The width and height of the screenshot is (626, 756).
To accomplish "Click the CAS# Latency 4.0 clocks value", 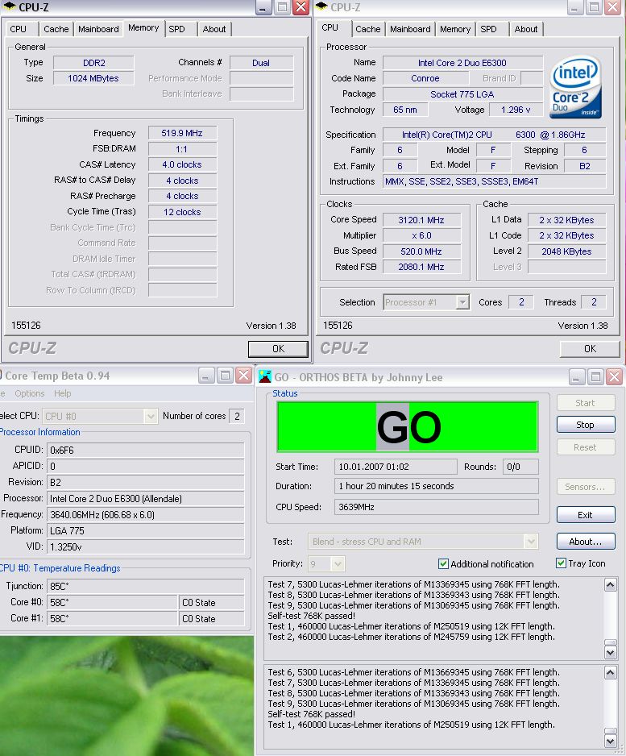I will 182,164.
